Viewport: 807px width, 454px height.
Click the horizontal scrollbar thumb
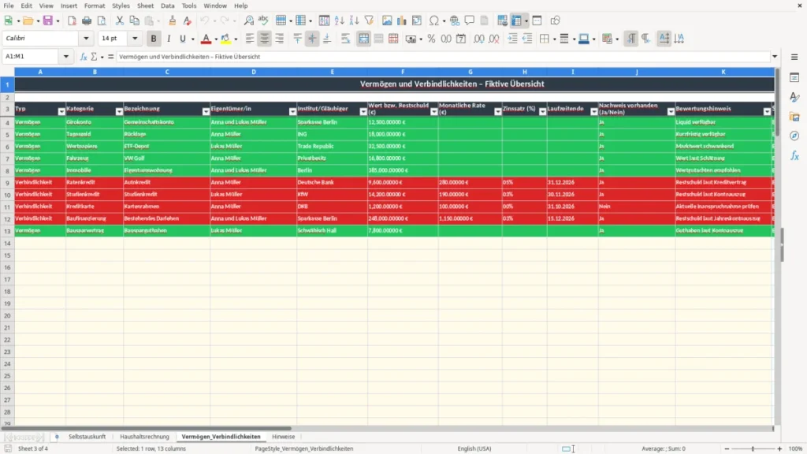pyautogui.click(x=147, y=428)
